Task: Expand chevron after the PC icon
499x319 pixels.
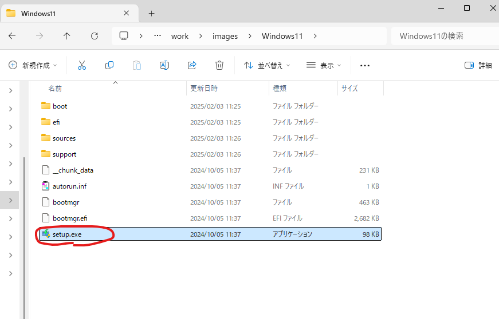Action: [x=141, y=36]
